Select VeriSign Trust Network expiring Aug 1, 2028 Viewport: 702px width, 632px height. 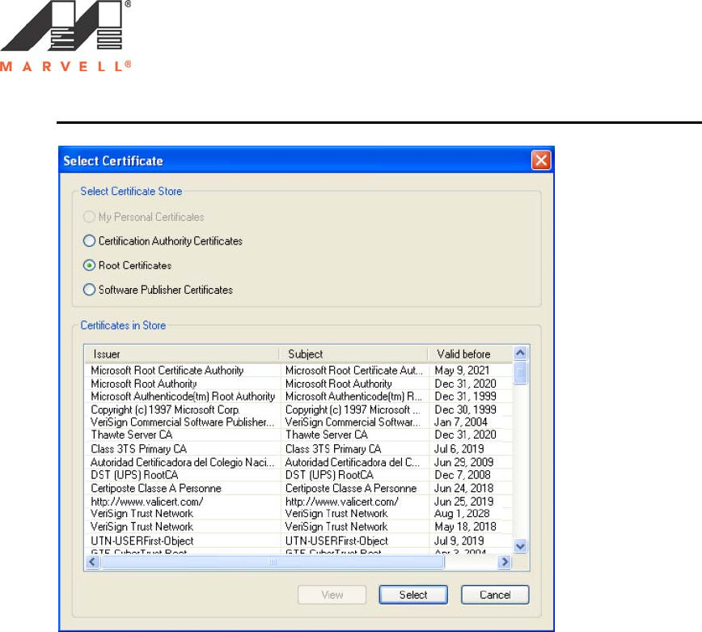[x=298, y=513]
